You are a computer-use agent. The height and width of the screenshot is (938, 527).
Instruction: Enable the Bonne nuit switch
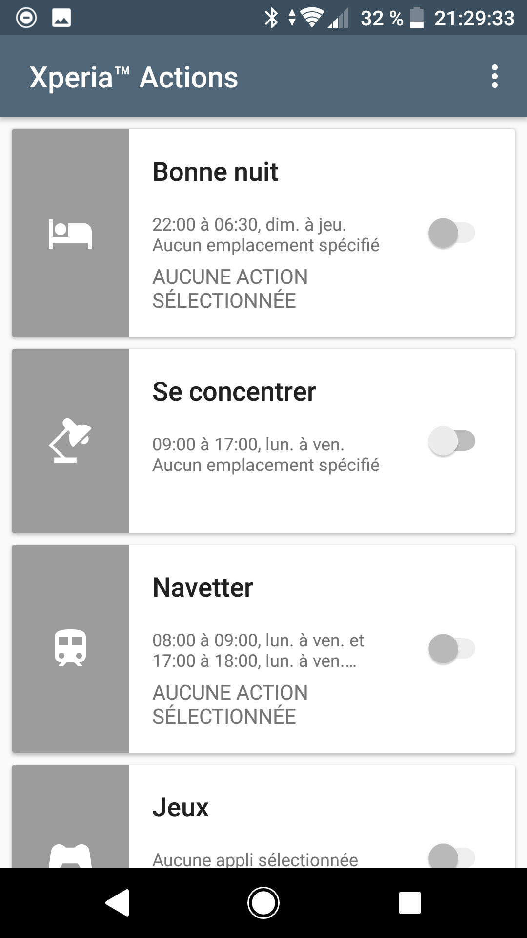tap(451, 233)
